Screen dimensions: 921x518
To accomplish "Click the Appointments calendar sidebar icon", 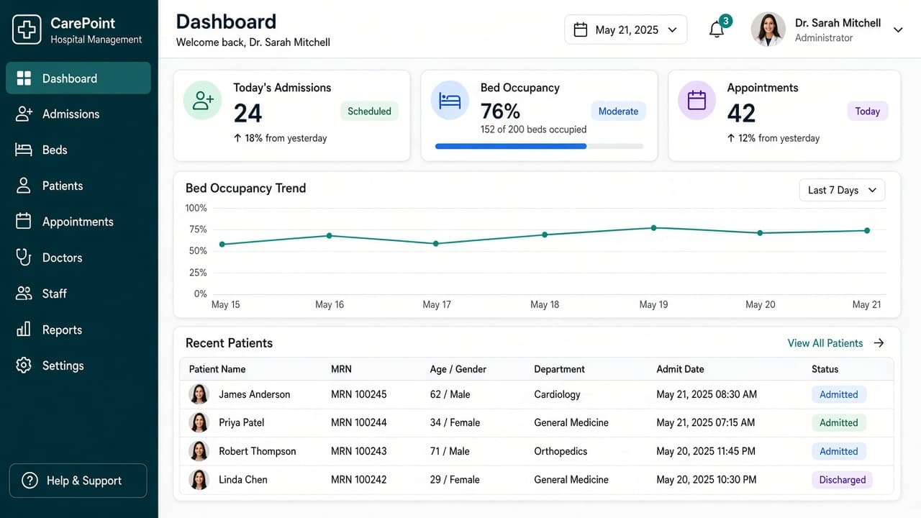I will [24, 222].
